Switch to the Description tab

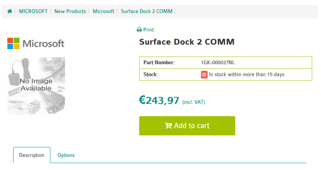tap(32, 155)
